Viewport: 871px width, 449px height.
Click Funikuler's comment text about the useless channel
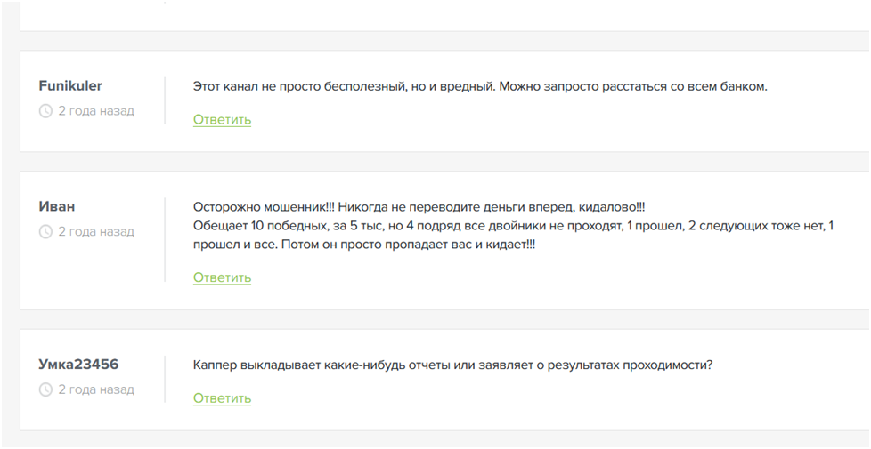tap(480, 87)
